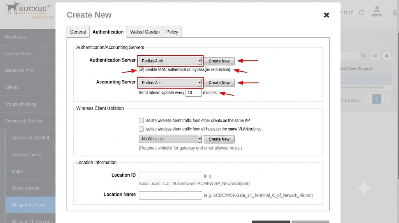Click the Ruckus ZoneDirector logo
Image resolution: width=399 pixels, height=223 pixels.
(30, 11)
